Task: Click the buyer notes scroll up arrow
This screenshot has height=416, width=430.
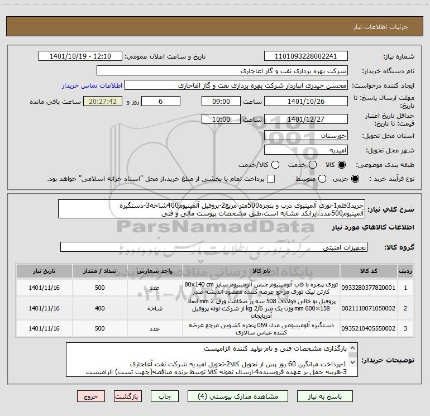Action: coord(353,348)
